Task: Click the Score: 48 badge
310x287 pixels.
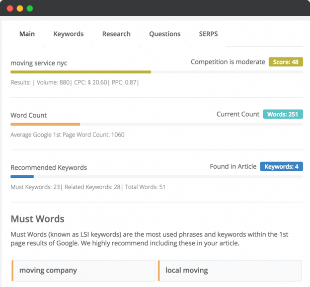Action: [x=286, y=62]
